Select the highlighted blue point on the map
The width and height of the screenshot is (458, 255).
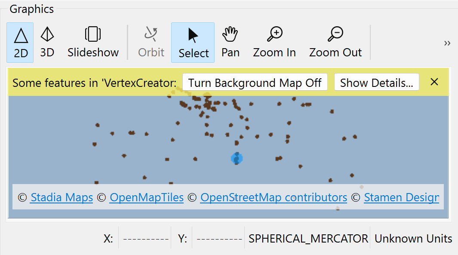(236, 158)
